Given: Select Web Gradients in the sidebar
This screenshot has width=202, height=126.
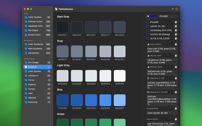Looking at the screenshot, I should (35, 49).
